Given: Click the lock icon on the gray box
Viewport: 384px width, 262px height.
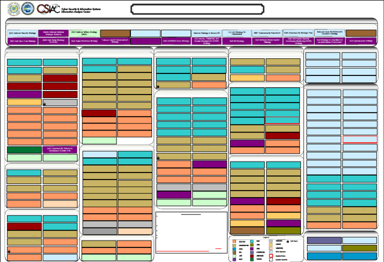Looking at the screenshot, I should coord(44,104).
